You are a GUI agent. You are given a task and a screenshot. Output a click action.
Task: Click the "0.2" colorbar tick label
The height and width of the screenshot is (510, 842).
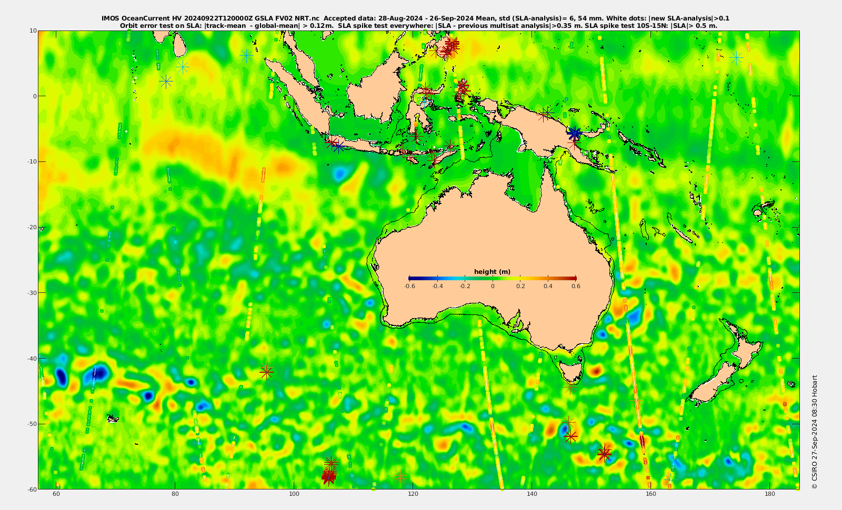point(520,287)
